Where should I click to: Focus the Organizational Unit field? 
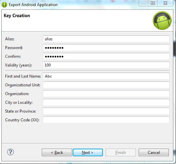tap(106, 85)
